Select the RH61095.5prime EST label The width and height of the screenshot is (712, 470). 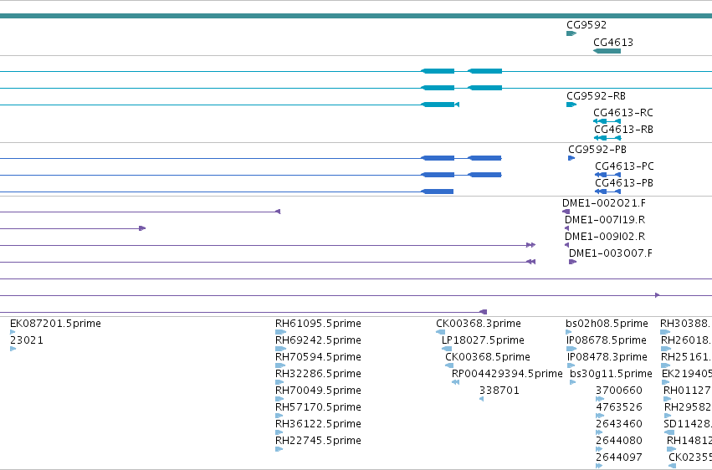coord(318,324)
